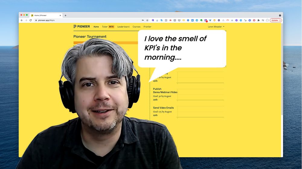Go back using the browser back arrow
This screenshot has height=169, width=302.
pos(22,20)
